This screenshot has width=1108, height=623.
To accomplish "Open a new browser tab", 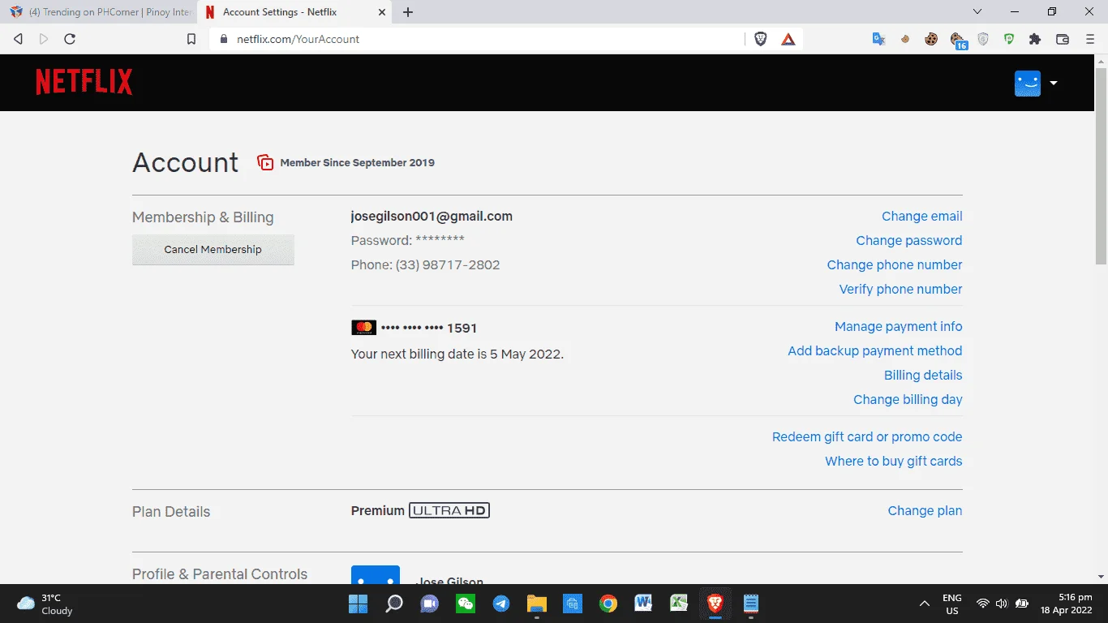I will pos(408,12).
